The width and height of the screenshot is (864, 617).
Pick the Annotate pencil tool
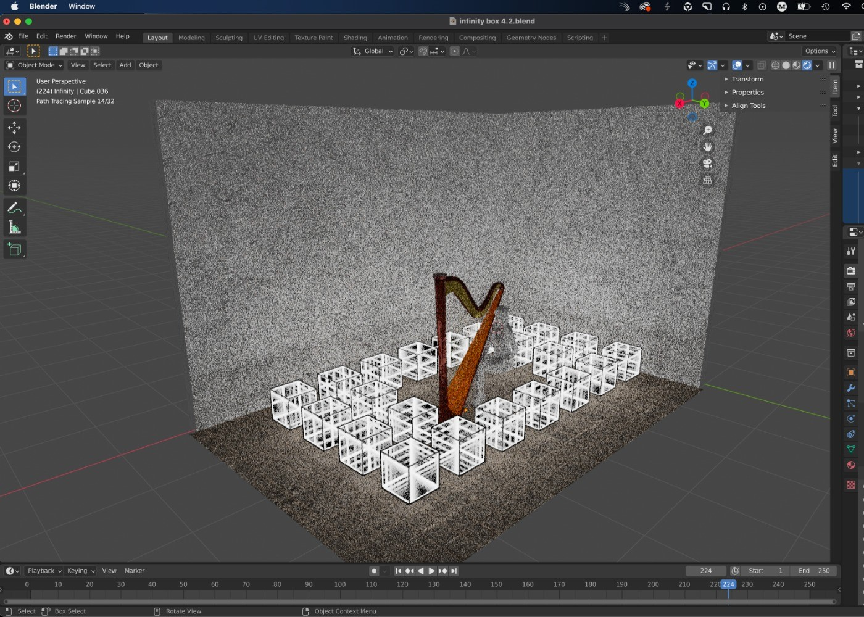point(14,209)
